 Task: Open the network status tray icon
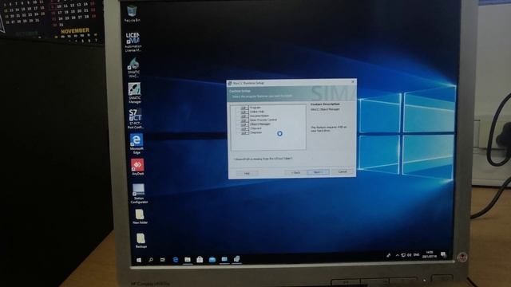click(x=403, y=255)
